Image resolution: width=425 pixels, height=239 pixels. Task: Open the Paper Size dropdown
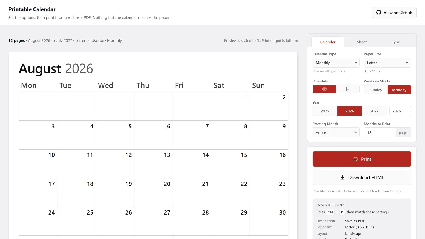(x=388, y=63)
